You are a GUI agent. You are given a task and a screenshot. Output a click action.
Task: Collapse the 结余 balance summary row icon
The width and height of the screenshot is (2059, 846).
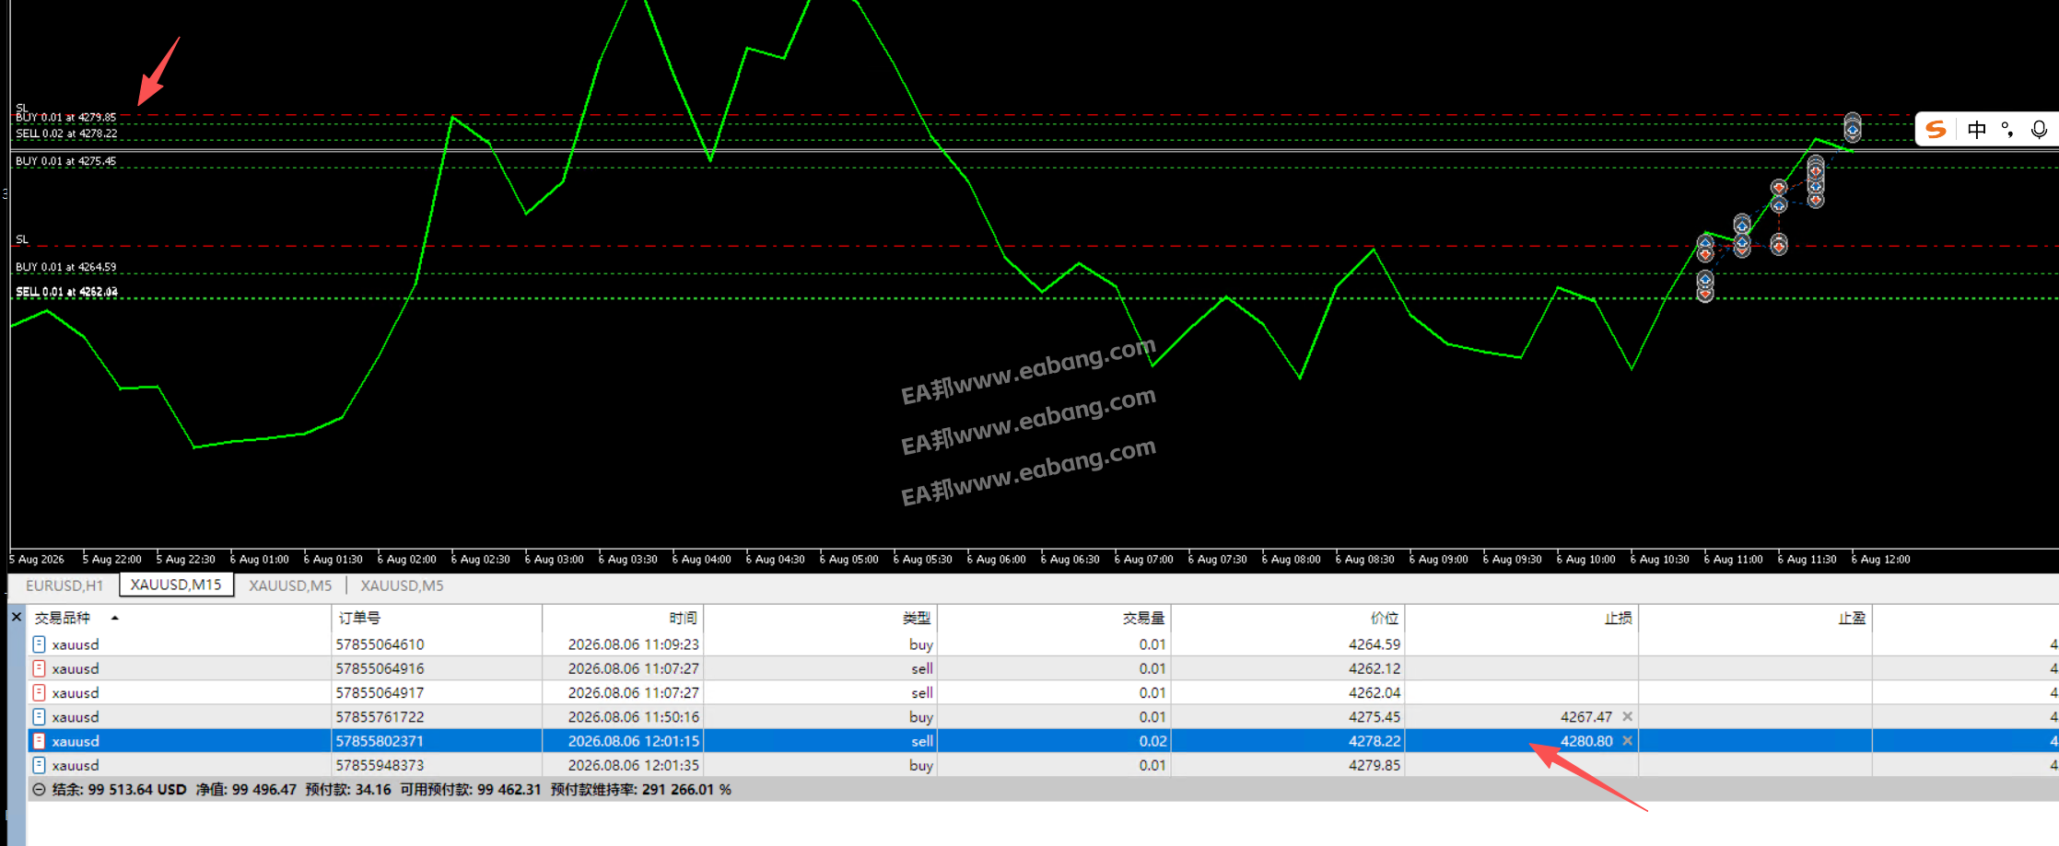39,789
